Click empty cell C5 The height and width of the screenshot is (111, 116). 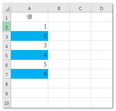pyautogui.click(x=80, y=55)
